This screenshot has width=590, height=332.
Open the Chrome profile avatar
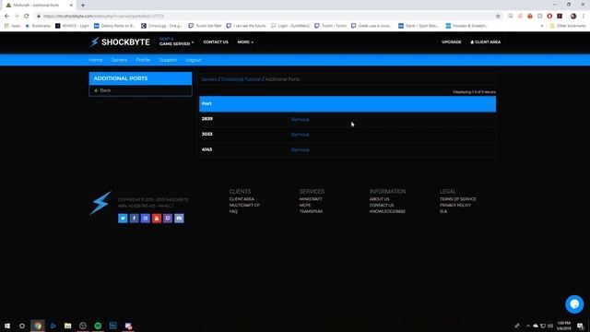573,16
